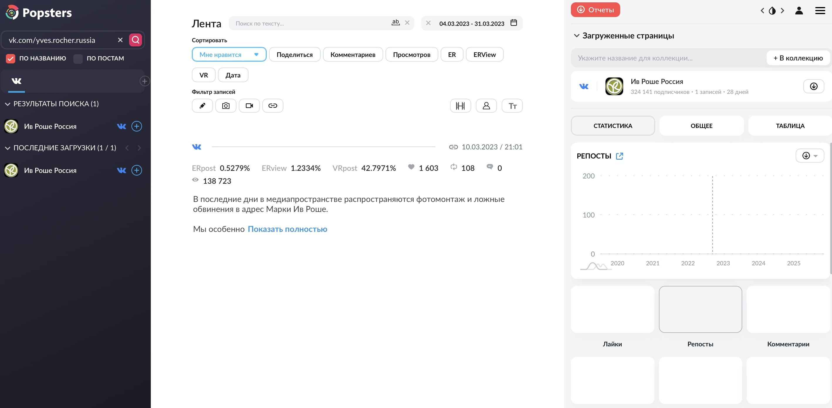
Task: Sort by Комментариев
Action: click(x=353, y=54)
